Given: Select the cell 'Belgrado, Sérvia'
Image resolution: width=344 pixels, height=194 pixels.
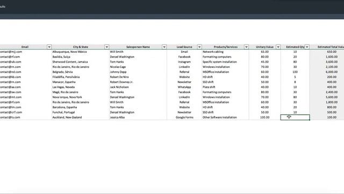Looking at the screenshot, I should 81,72.
